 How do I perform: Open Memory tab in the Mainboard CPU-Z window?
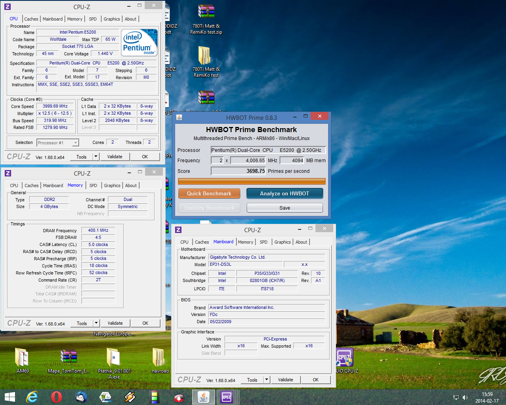tap(245, 242)
